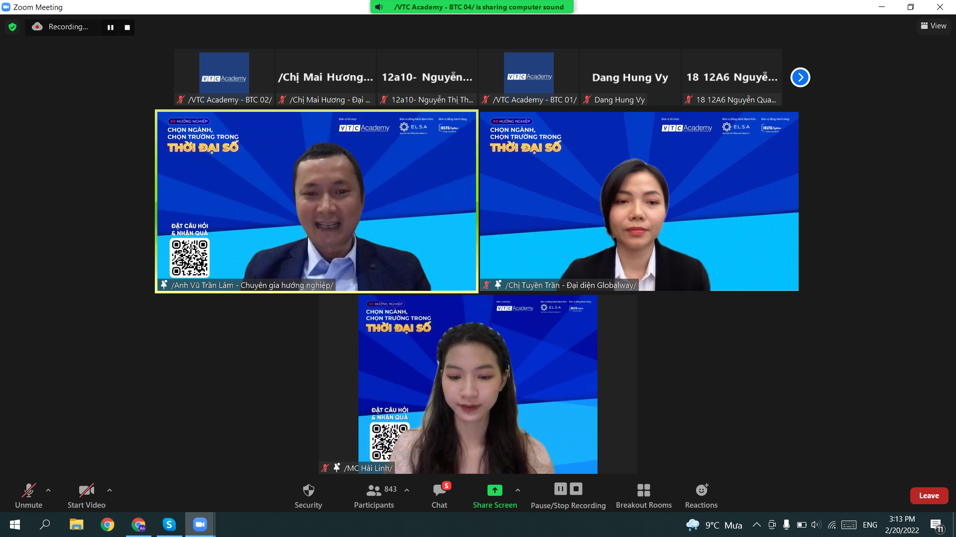Viewport: 956px width, 537px height.
Task: Expand audio options arrow next to Unmute
Action: (48, 490)
